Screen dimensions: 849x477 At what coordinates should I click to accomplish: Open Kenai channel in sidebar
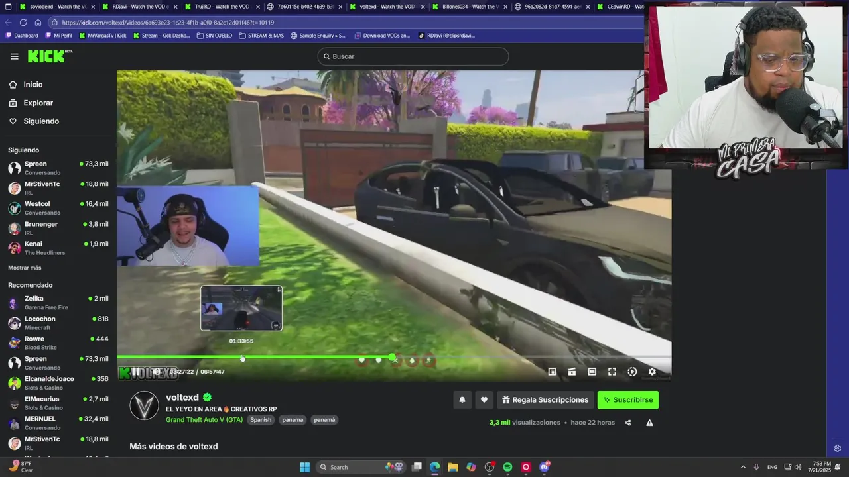tap(58, 248)
